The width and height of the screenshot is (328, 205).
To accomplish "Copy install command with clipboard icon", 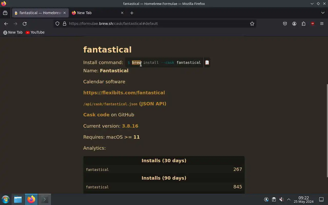I will 207,62.
